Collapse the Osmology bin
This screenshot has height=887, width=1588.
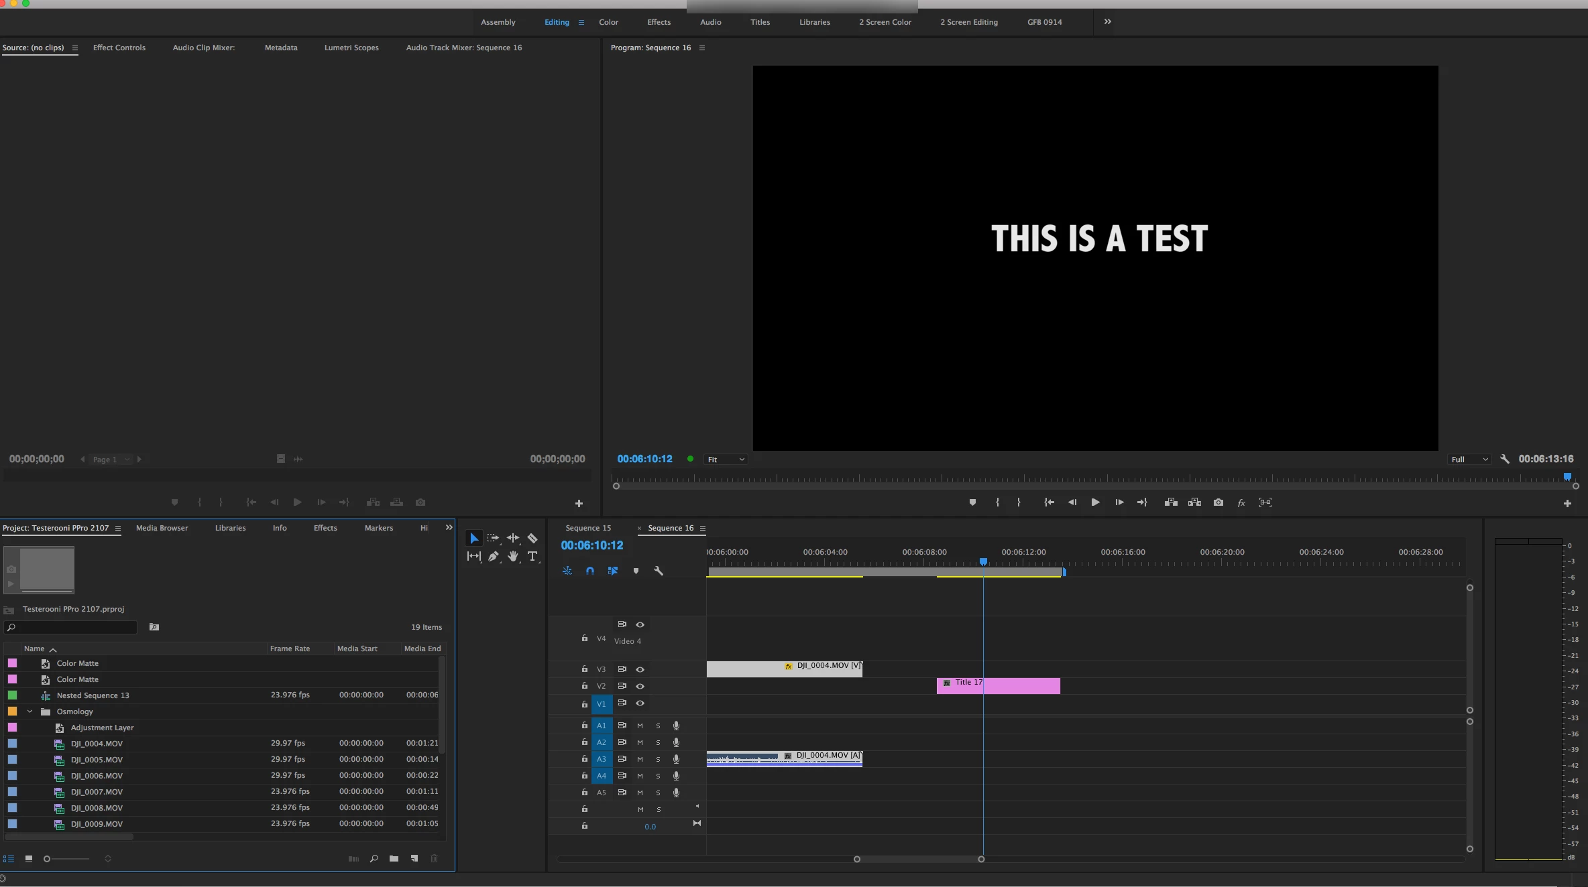30,711
